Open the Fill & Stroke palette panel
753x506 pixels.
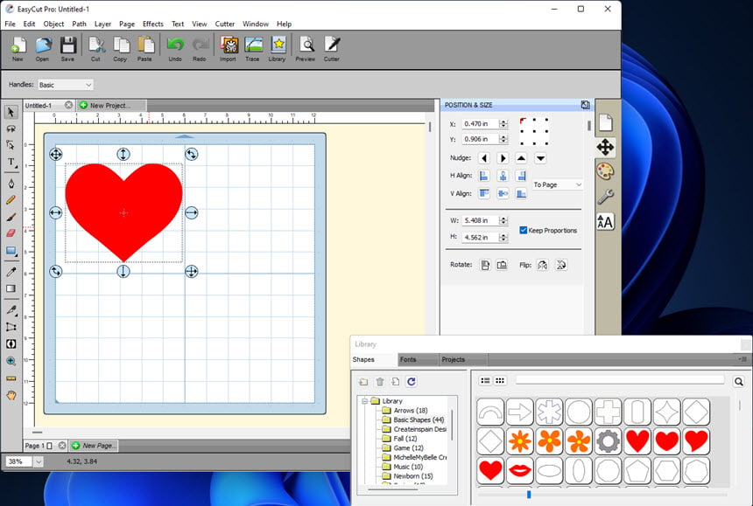click(x=605, y=171)
